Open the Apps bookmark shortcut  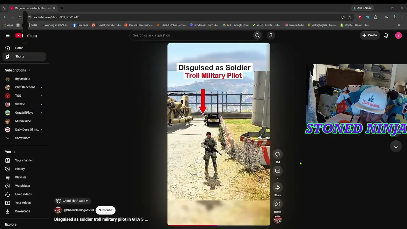(x=8, y=25)
